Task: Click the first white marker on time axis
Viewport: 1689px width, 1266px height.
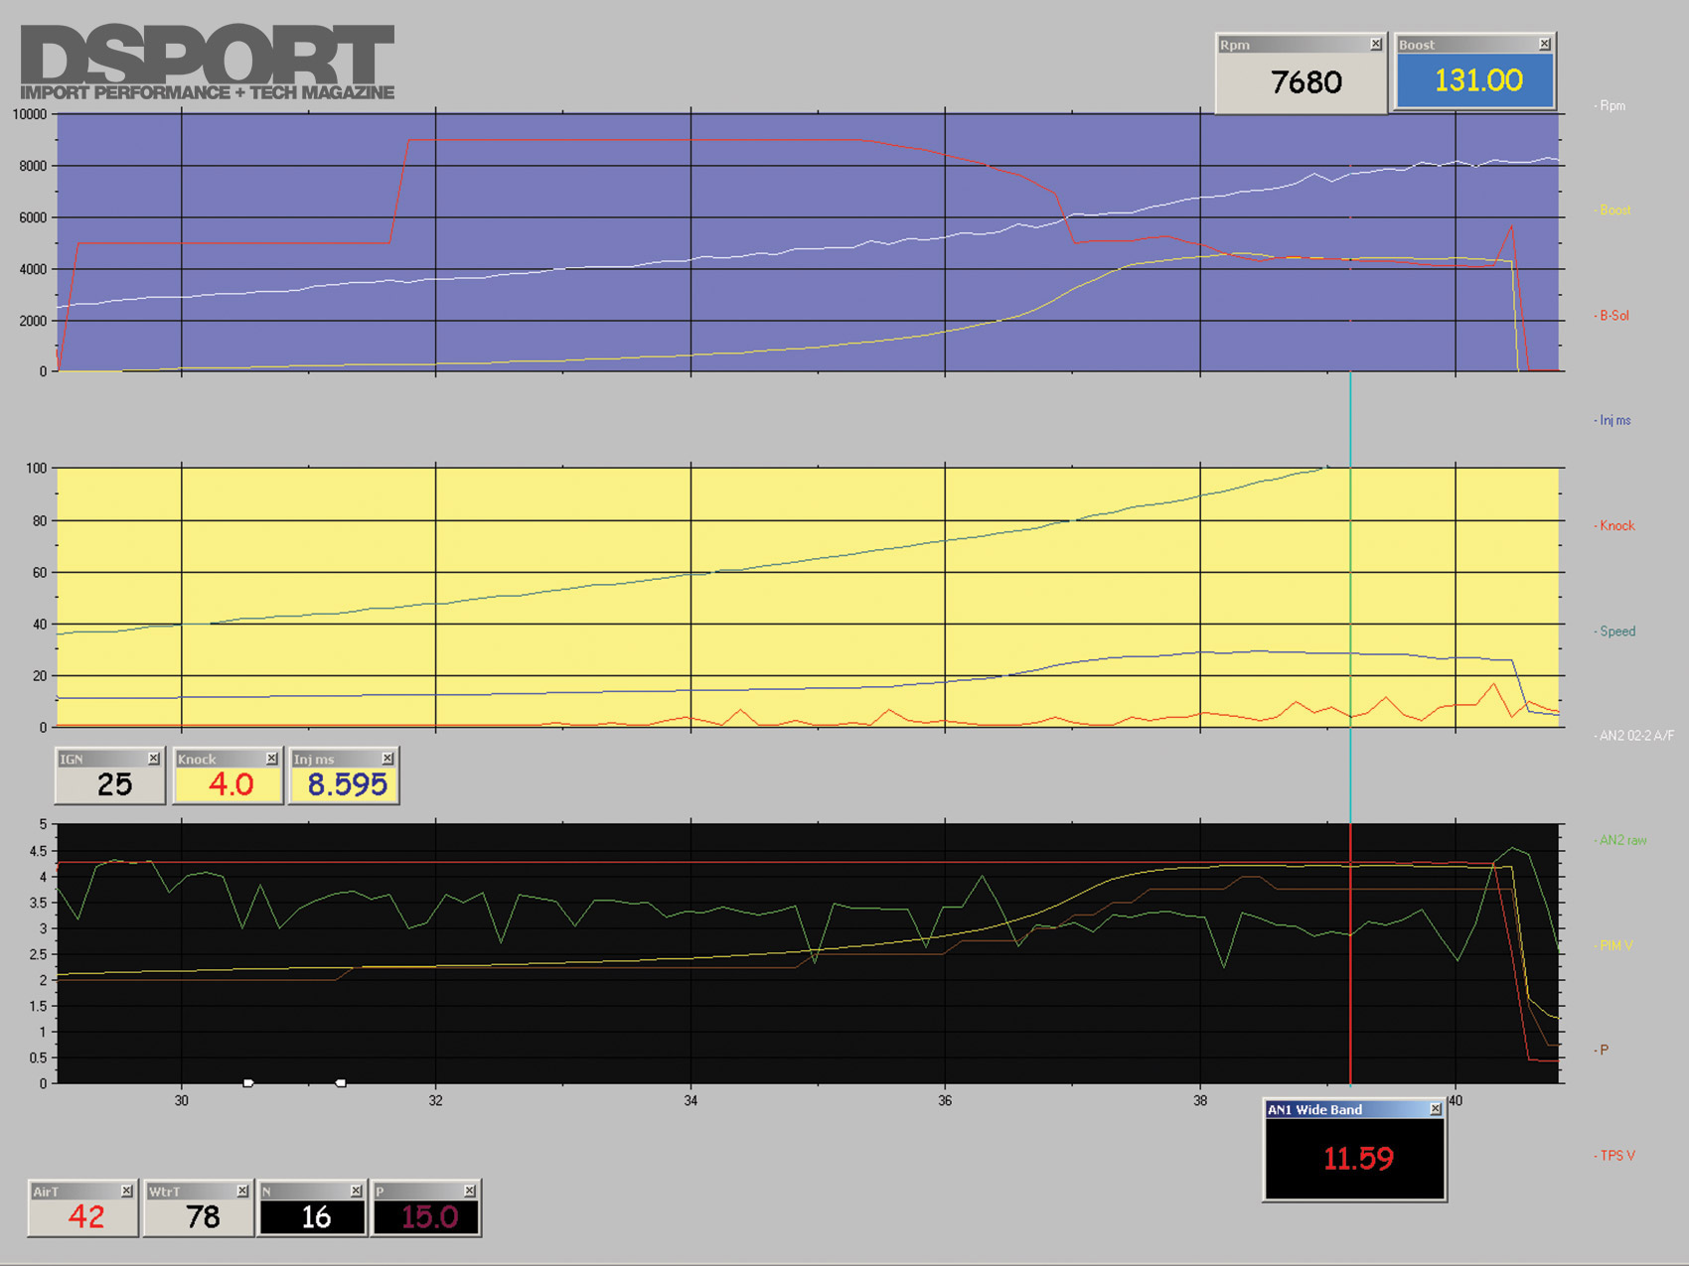Action: pos(248,1082)
